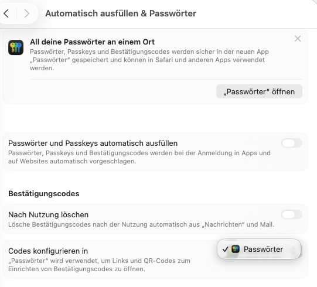
Task: Click the Automatisch ausfüllen & Passwörter title
Action: tap(121, 13)
